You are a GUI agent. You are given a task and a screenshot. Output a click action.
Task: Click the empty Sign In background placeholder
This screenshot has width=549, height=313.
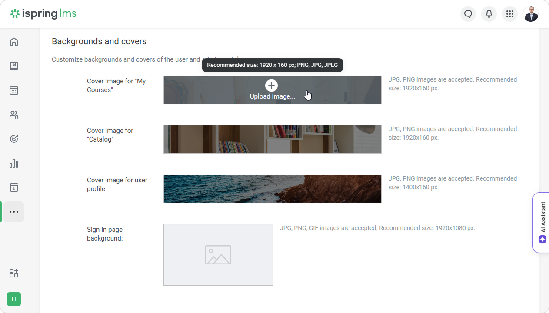(x=218, y=255)
